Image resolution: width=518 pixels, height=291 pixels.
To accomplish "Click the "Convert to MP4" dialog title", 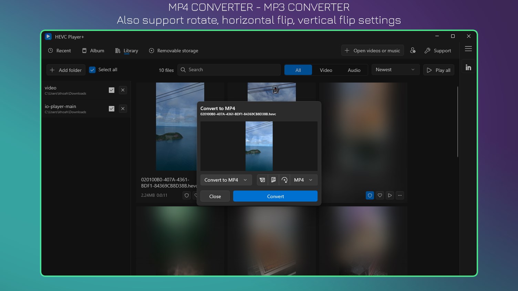I will [218, 108].
